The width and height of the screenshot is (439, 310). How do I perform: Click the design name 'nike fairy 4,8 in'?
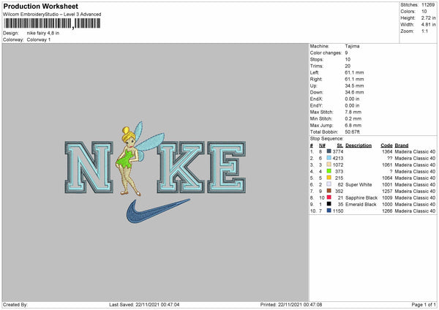click(x=43, y=33)
